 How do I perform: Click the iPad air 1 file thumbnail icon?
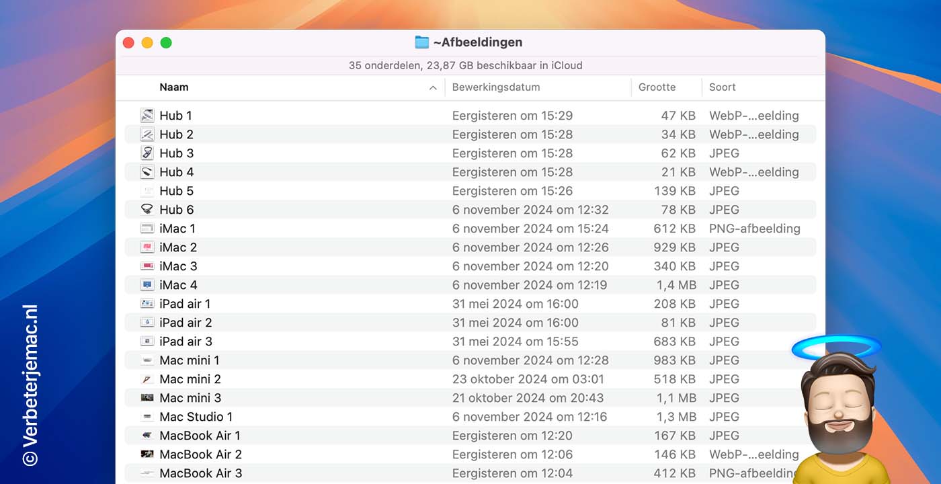pyautogui.click(x=147, y=304)
